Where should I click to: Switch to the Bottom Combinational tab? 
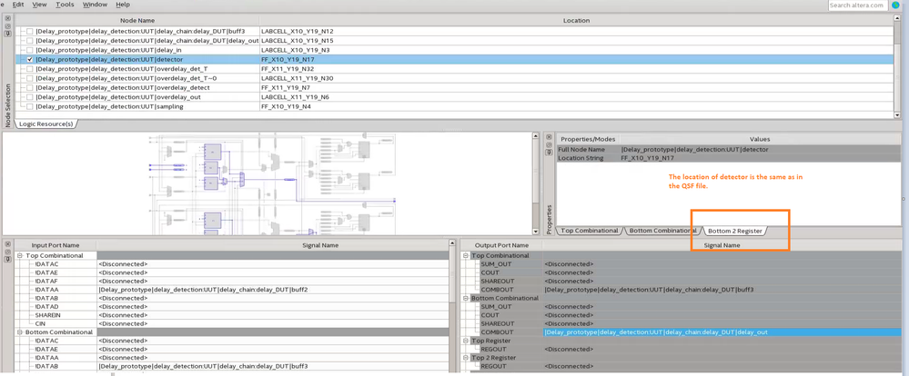click(662, 231)
